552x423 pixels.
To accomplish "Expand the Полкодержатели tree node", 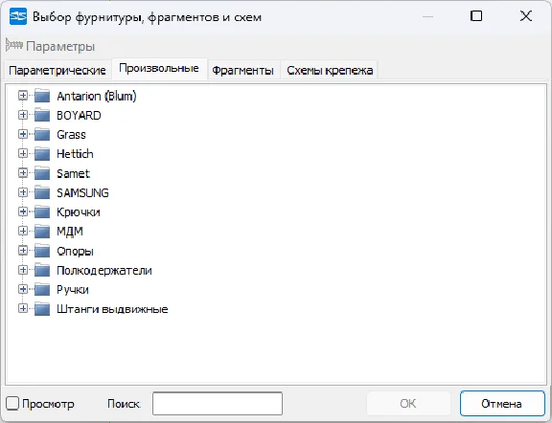I will [23, 270].
